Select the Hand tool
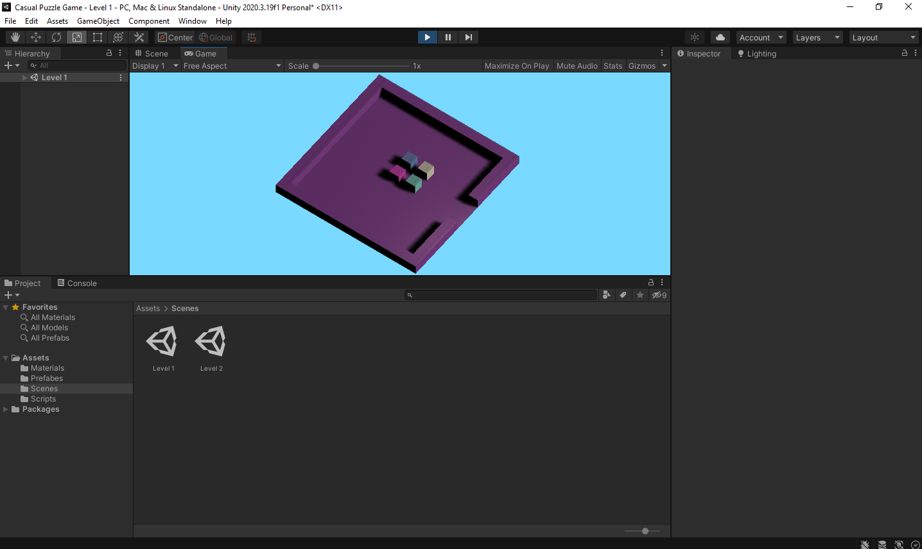The image size is (922, 549). click(x=15, y=37)
